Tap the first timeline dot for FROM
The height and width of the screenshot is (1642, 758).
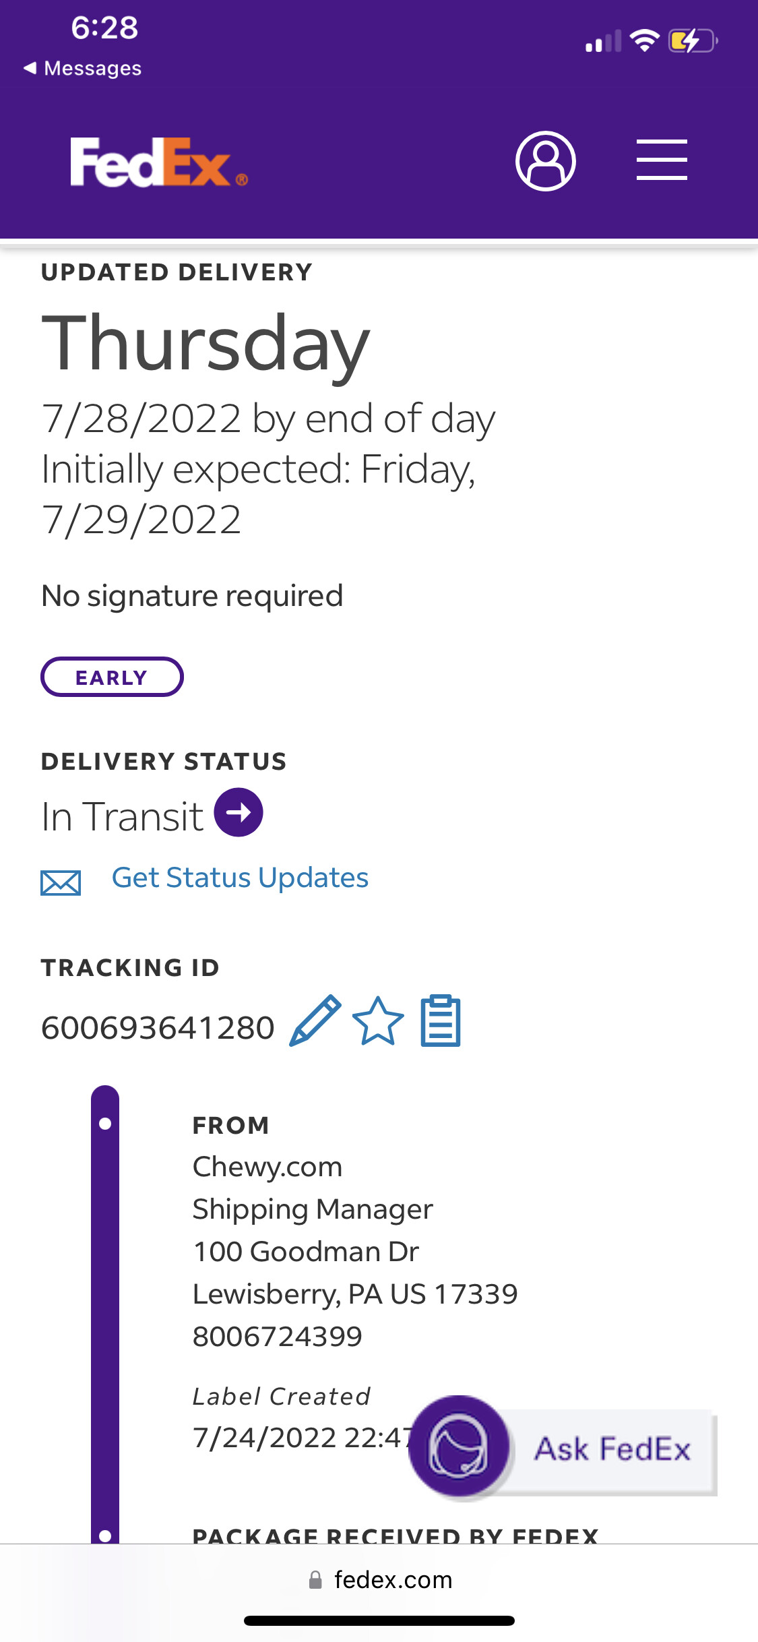[x=105, y=1124]
